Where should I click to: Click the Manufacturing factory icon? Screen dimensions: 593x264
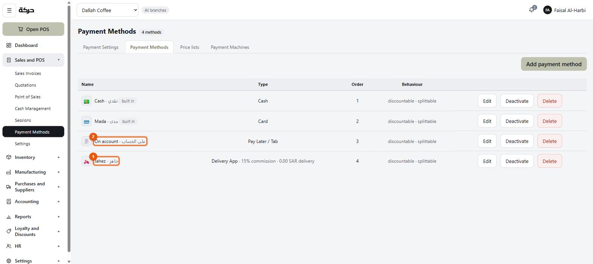pos(9,172)
